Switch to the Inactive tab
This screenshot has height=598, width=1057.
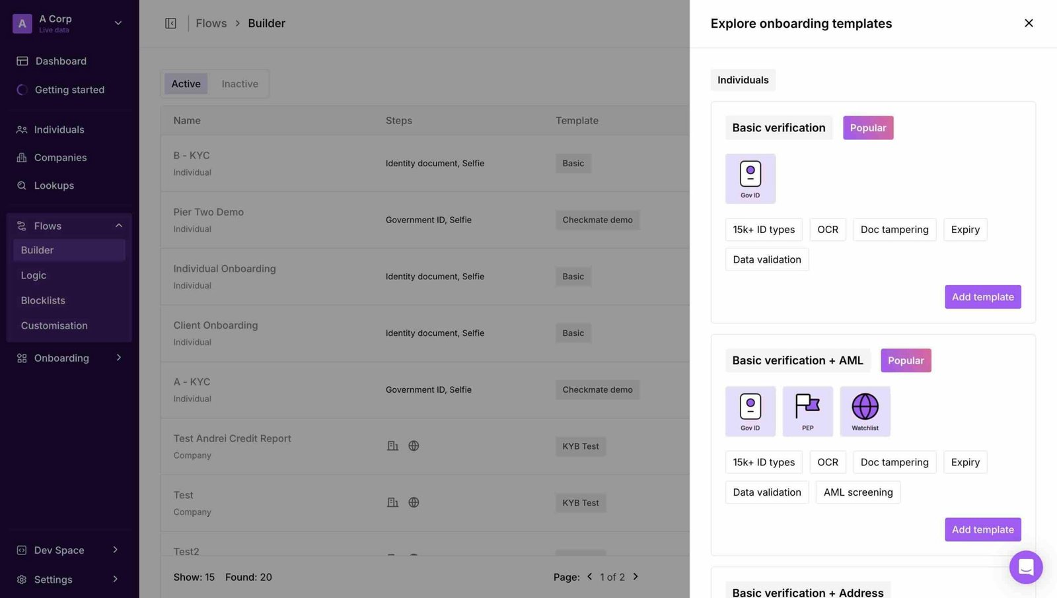240,84
